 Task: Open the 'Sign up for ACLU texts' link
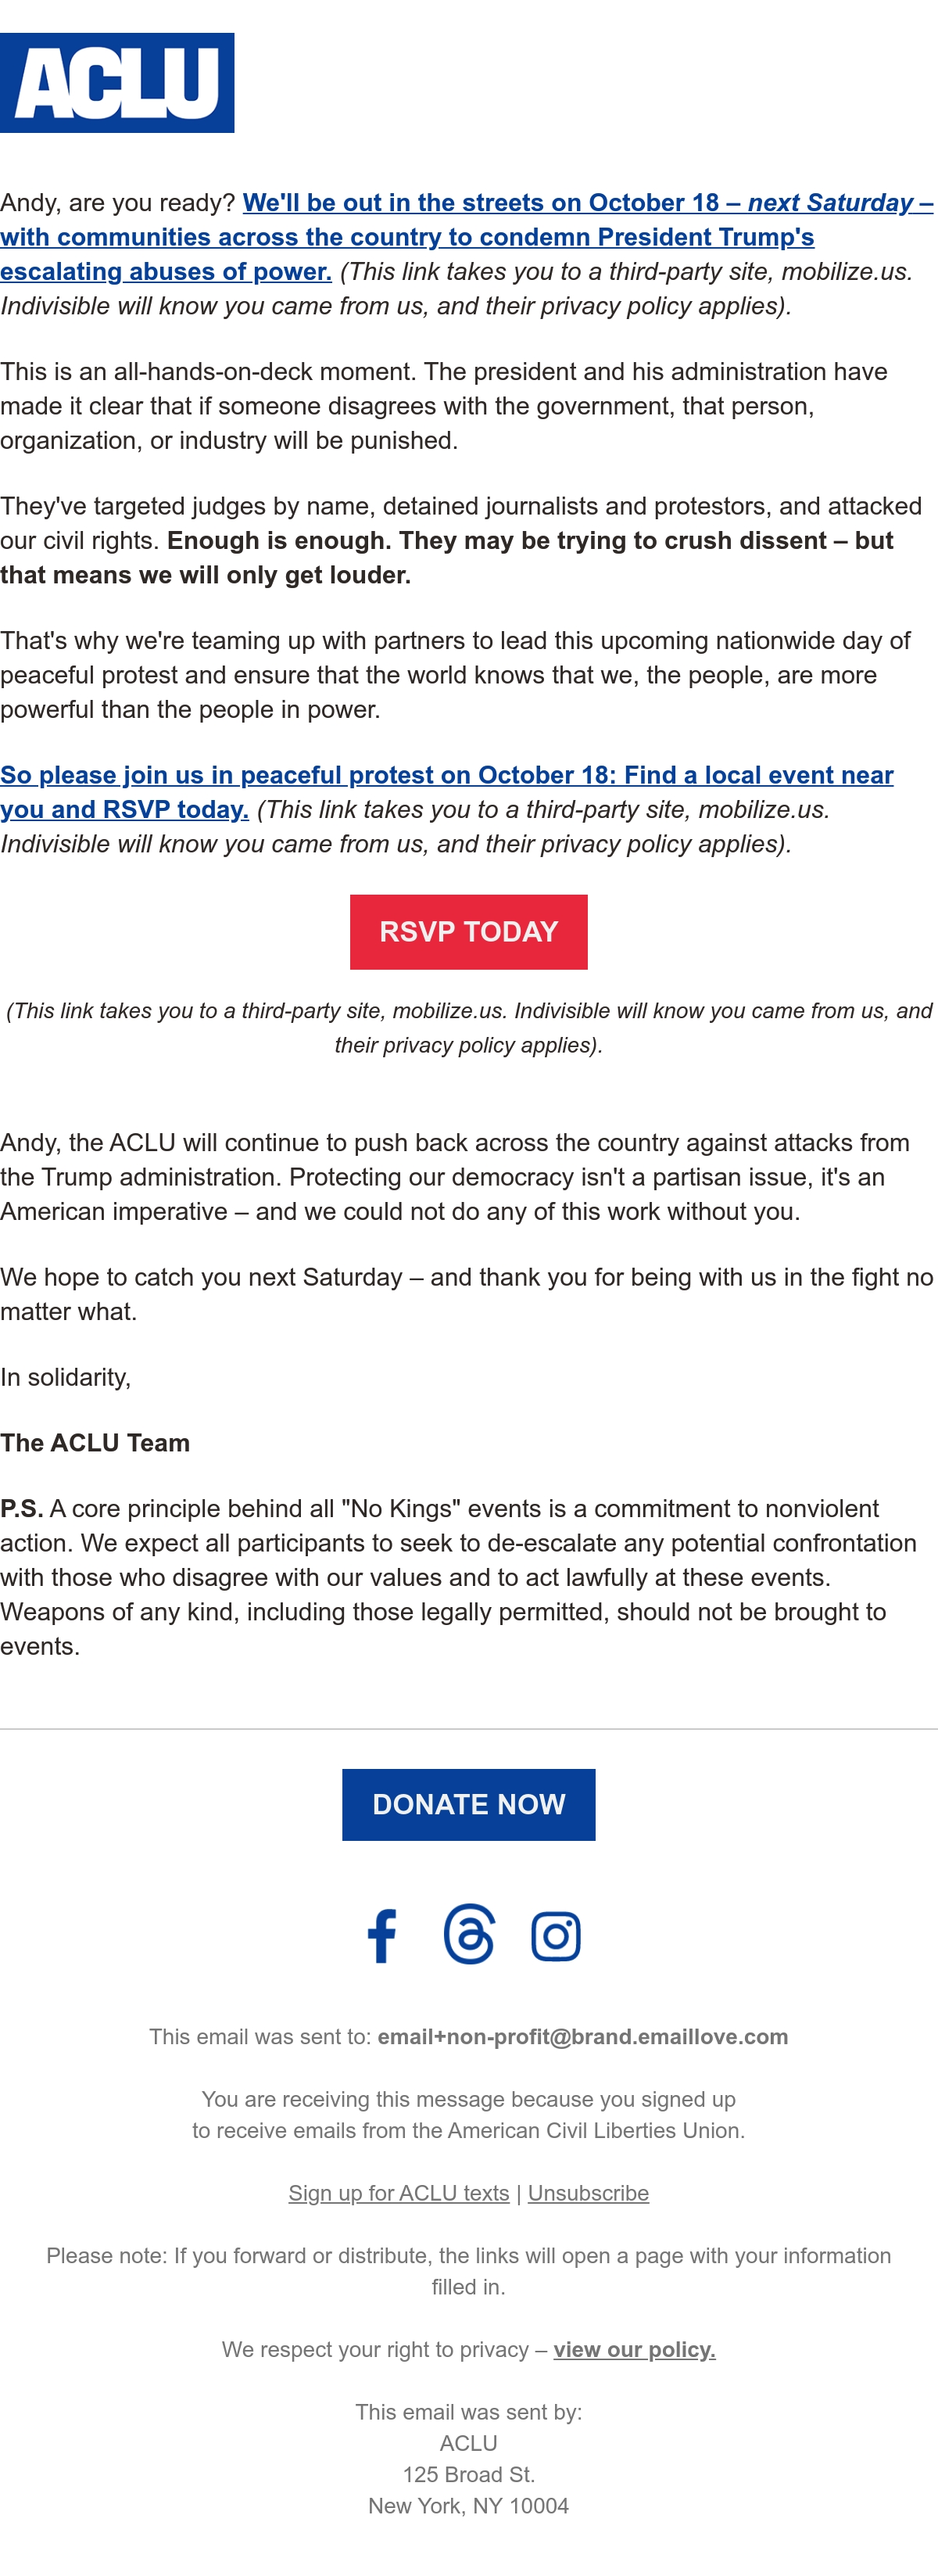click(x=399, y=2193)
